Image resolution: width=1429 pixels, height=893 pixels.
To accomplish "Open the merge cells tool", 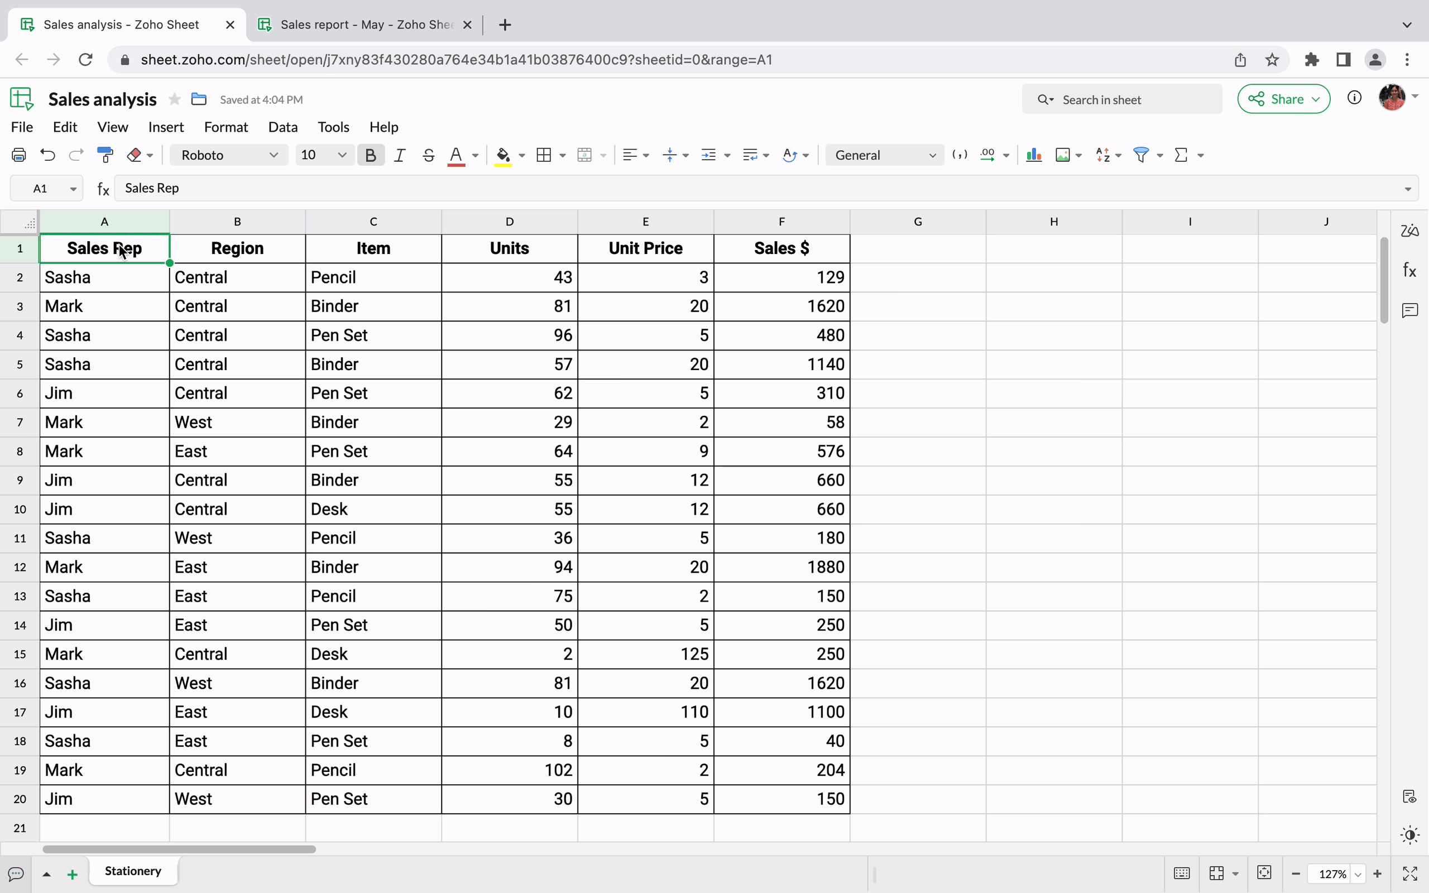I will coord(584,155).
